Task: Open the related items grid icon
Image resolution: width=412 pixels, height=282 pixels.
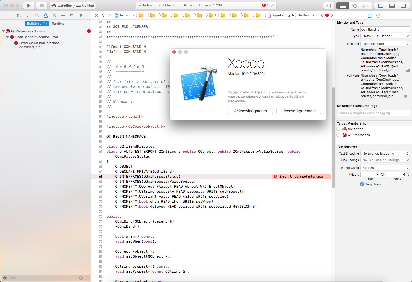Action: tap(96, 15)
